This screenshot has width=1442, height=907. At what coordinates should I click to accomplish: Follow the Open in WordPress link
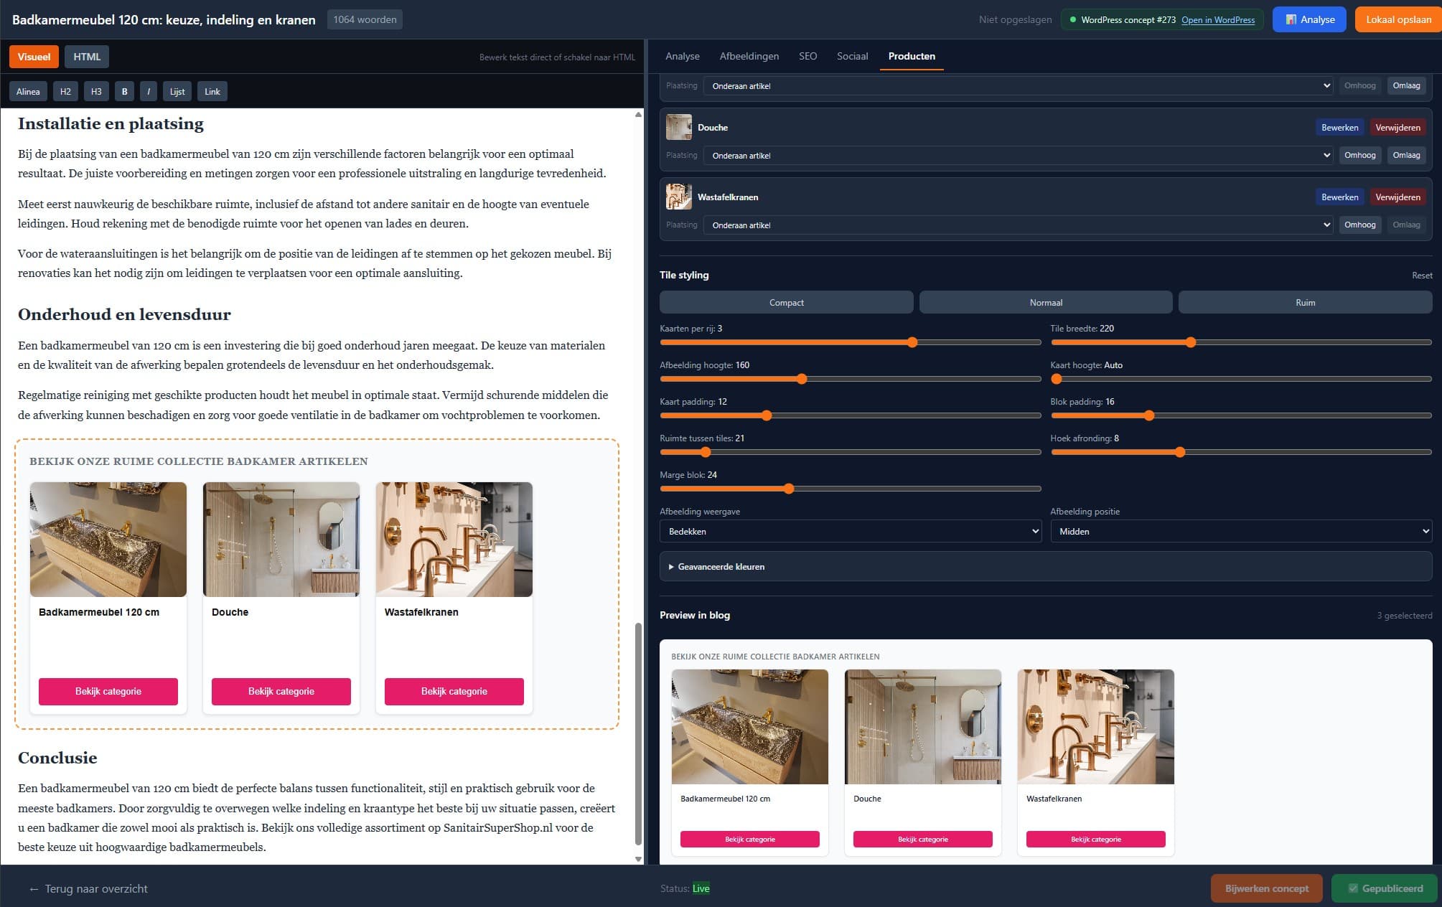point(1218,20)
